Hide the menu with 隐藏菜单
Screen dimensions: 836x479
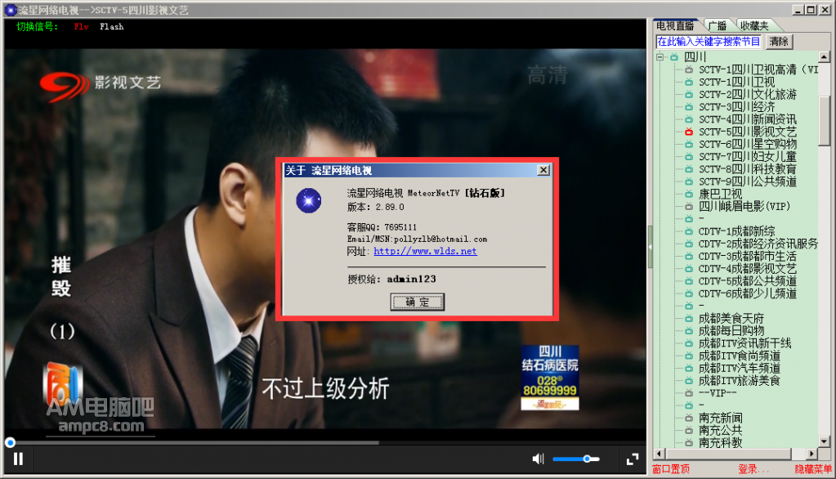click(x=812, y=469)
